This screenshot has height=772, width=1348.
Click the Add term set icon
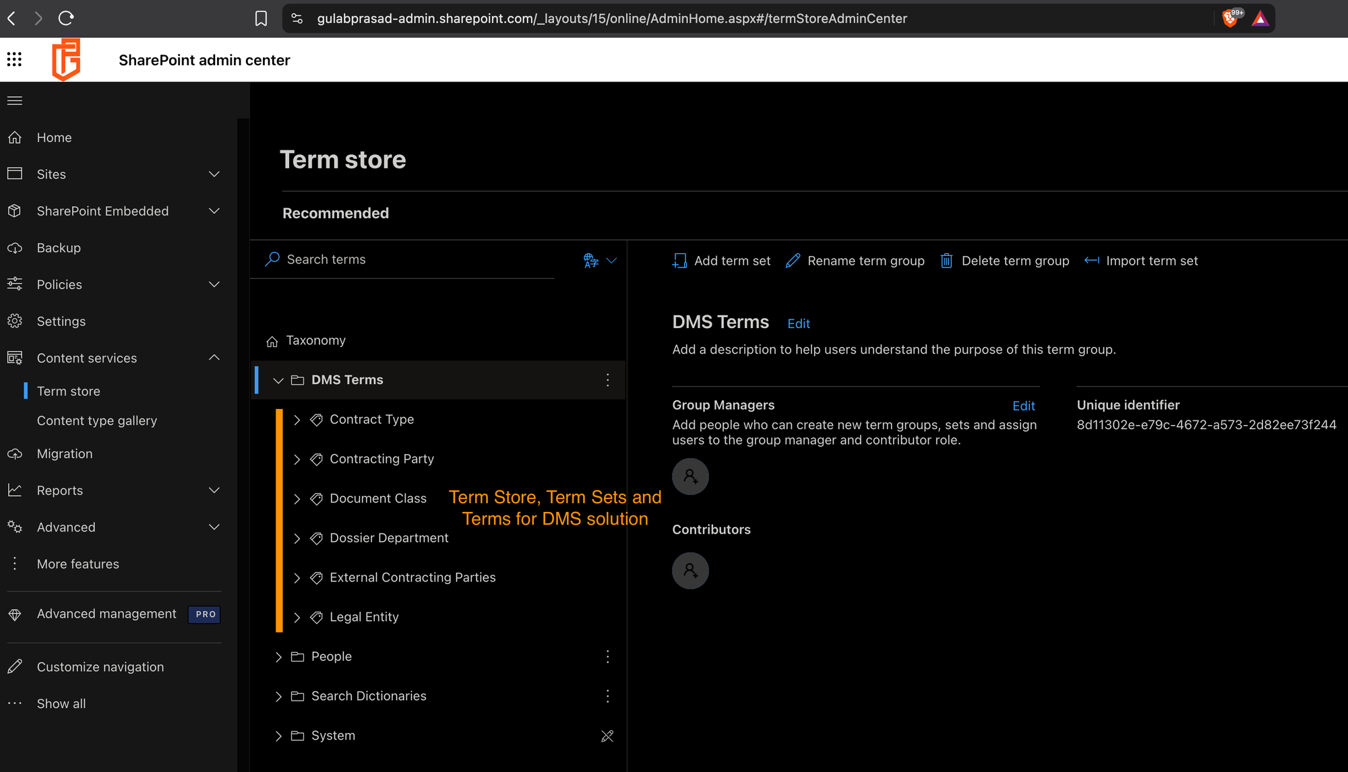679,261
